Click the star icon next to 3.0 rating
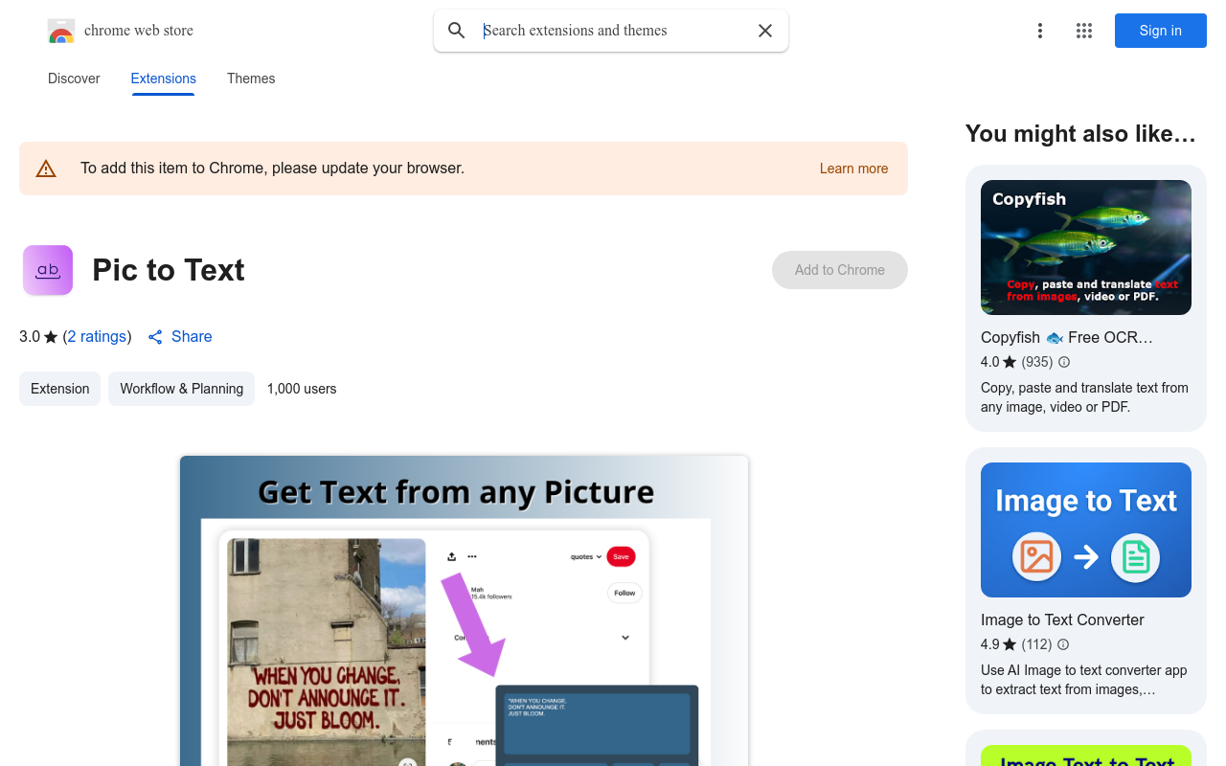Image resolution: width=1226 pixels, height=766 pixels. [51, 337]
